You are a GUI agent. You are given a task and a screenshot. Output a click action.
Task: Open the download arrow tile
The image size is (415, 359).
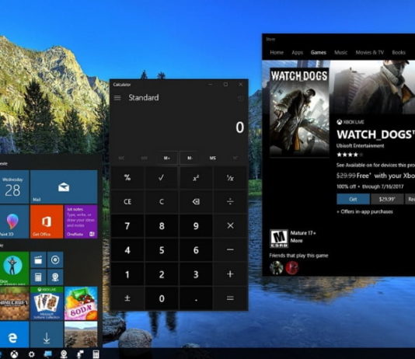(47, 334)
